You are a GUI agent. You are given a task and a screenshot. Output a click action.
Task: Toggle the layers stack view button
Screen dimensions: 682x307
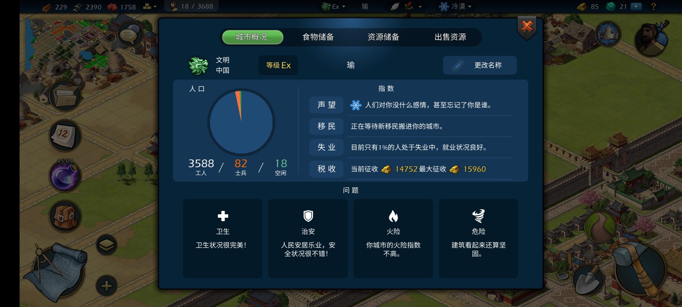pyautogui.click(x=106, y=245)
